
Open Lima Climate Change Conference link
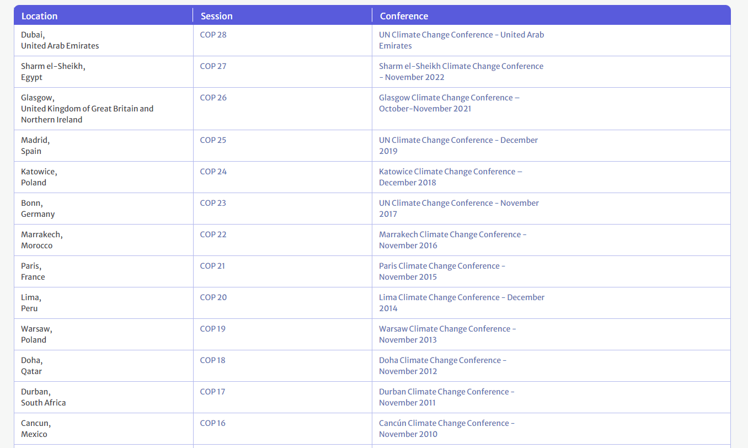[462, 303]
